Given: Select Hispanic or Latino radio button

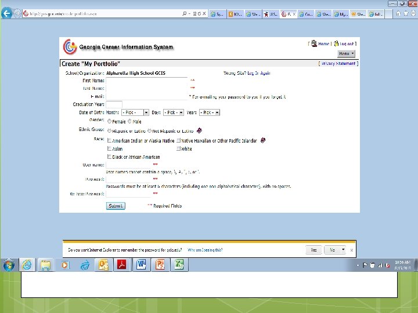Looking at the screenshot, I should click(109, 130).
